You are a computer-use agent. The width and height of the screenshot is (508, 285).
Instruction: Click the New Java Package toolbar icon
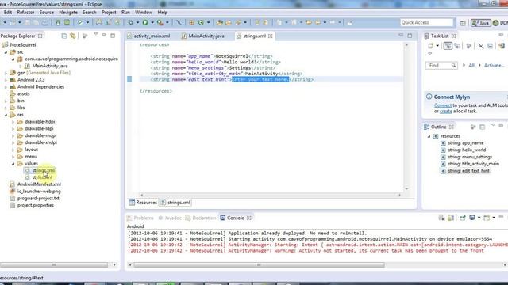click(191, 22)
